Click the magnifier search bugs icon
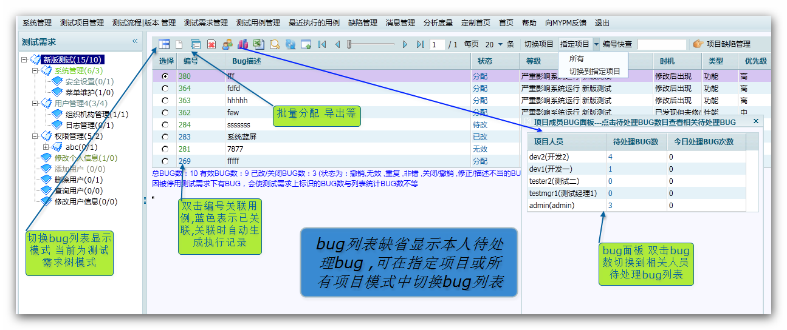 coord(275,44)
